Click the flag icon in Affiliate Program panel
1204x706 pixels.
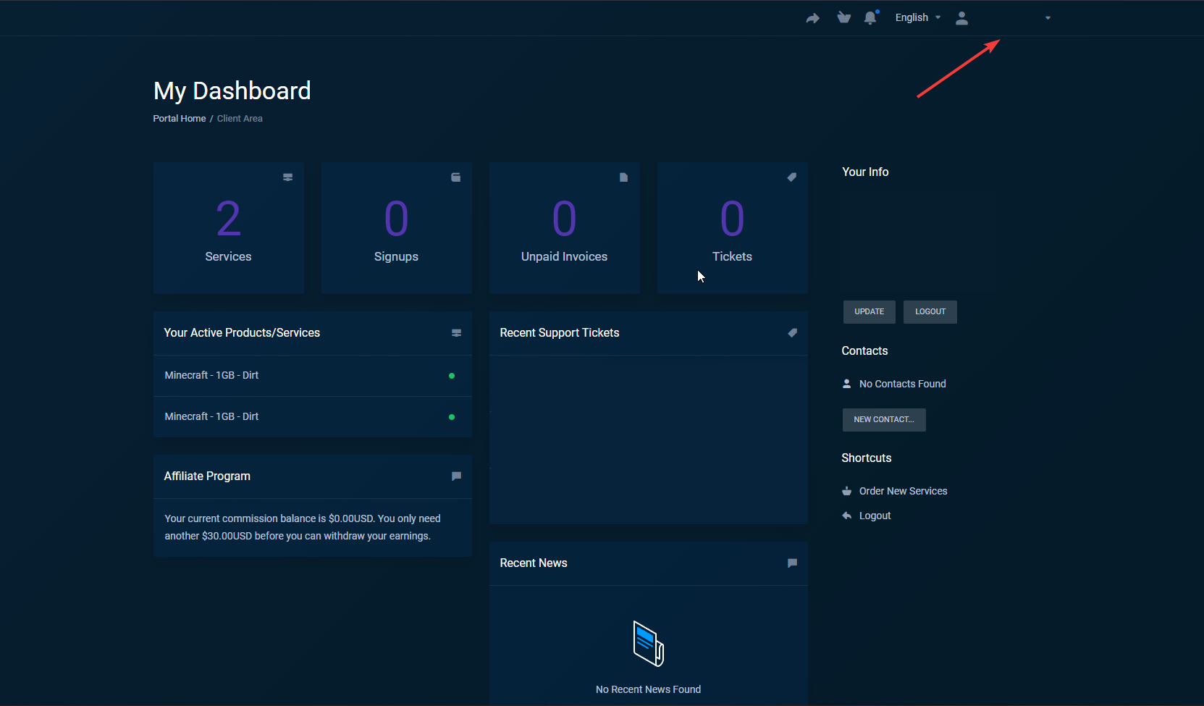tap(456, 476)
